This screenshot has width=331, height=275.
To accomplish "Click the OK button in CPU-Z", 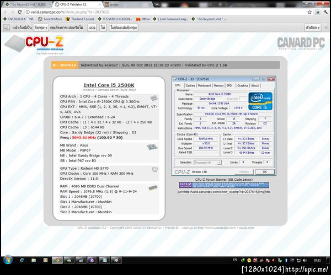I will click(x=265, y=171).
